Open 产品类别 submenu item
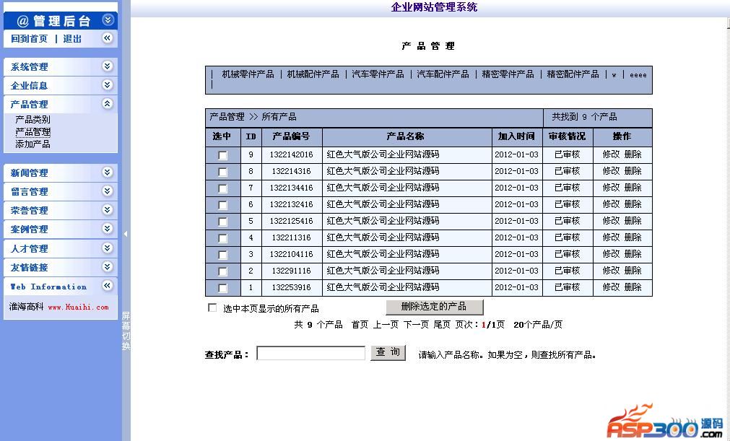The image size is (730, 441). 32,120
